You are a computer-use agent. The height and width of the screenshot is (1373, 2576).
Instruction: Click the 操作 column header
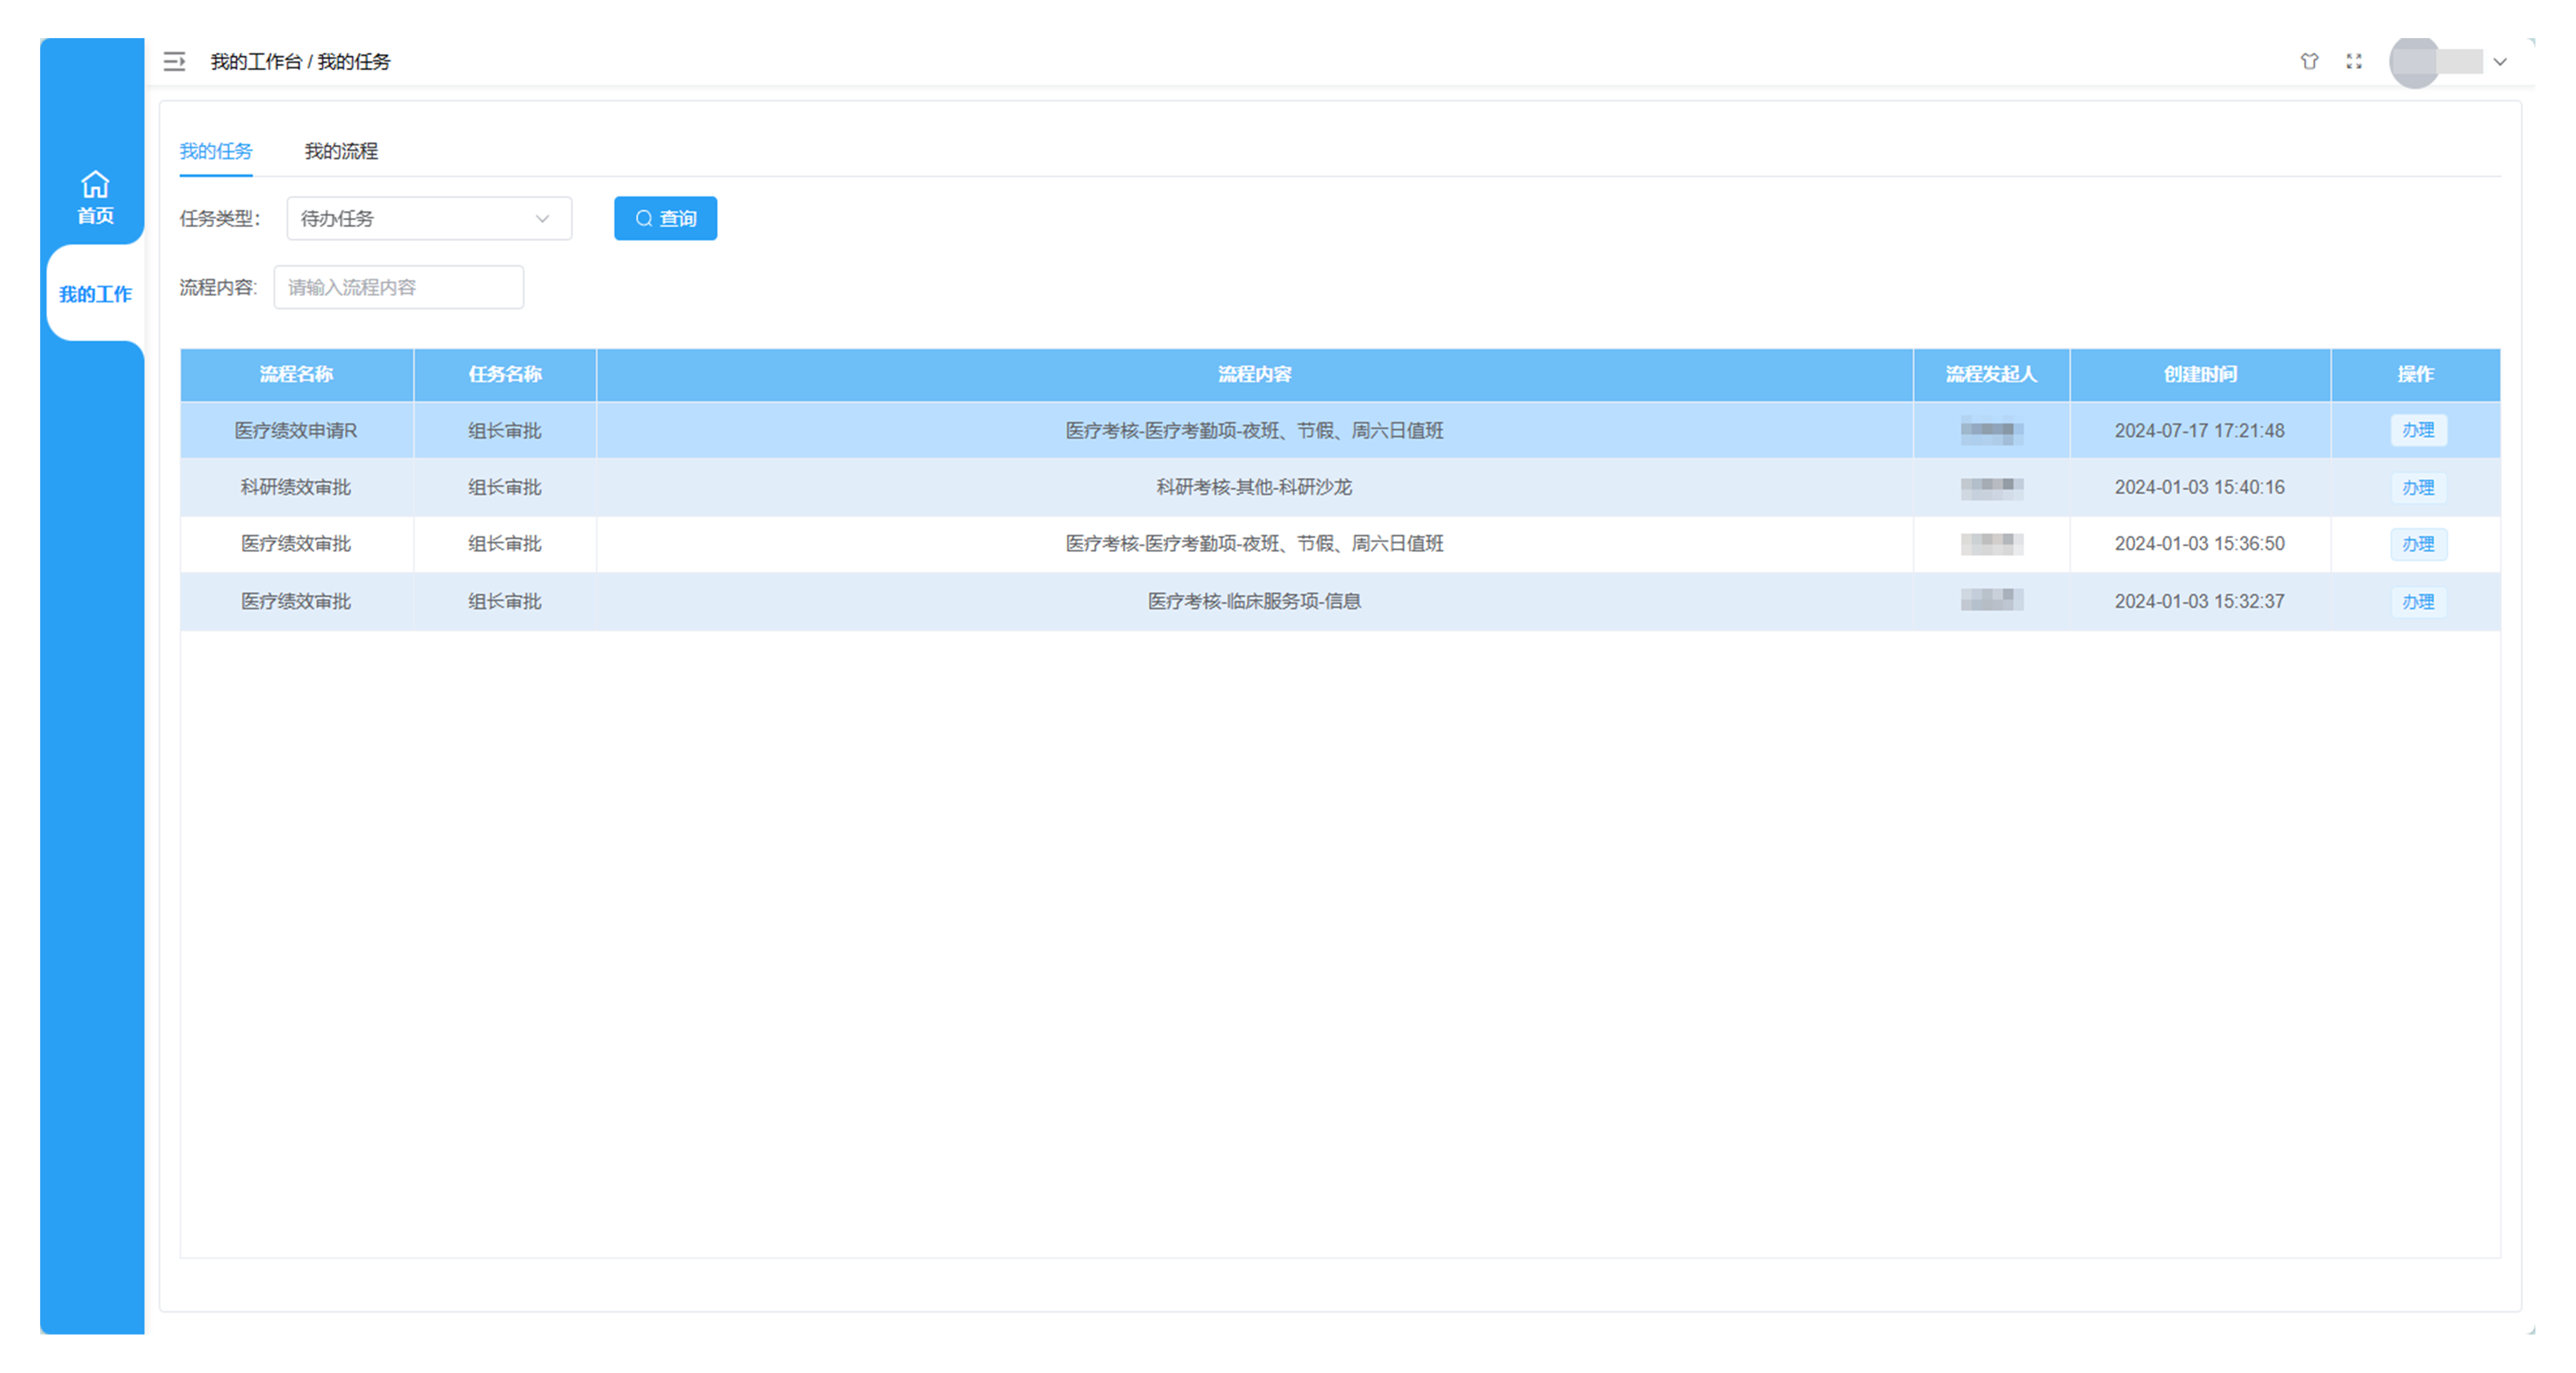click(x=2416, y=375)
